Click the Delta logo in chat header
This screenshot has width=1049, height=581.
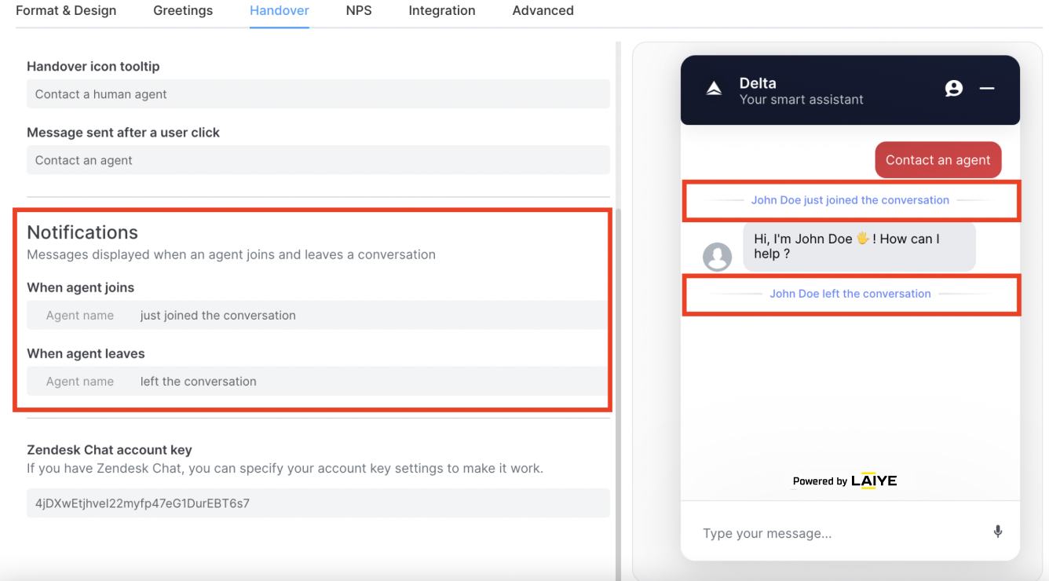[714, 89]
